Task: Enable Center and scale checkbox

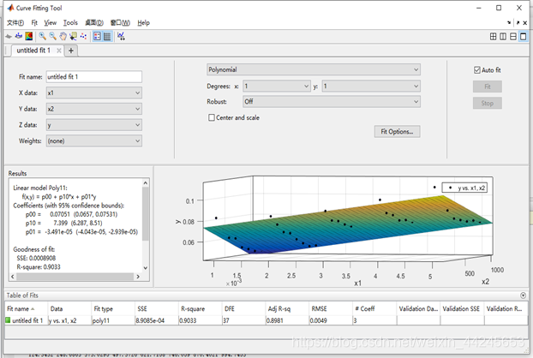Action: coord(212,117)
